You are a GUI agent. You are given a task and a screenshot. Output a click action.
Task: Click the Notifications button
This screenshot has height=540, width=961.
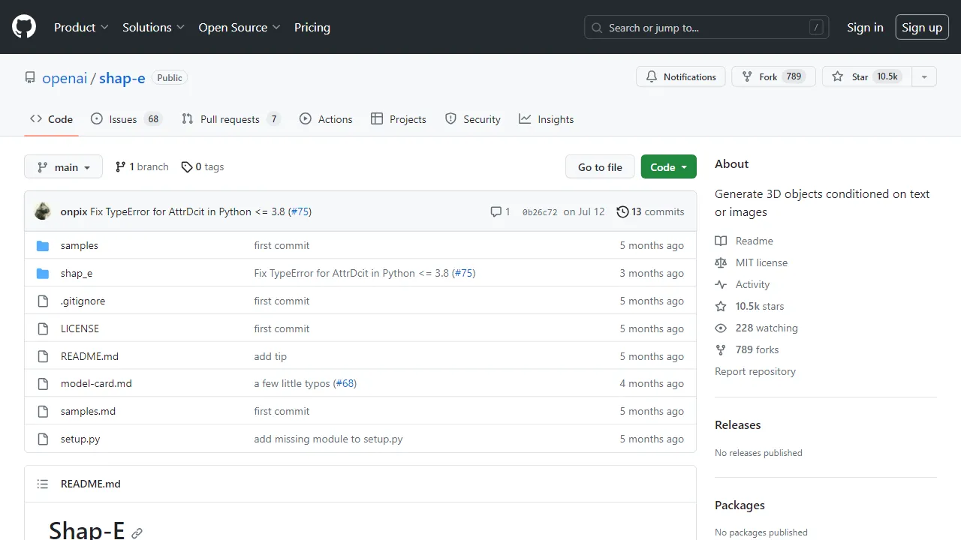click(681, 76)
